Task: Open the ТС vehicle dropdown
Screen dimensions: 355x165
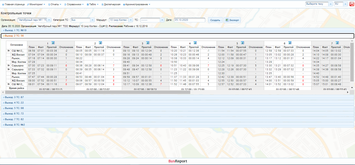Action: (x=162, y=20)
